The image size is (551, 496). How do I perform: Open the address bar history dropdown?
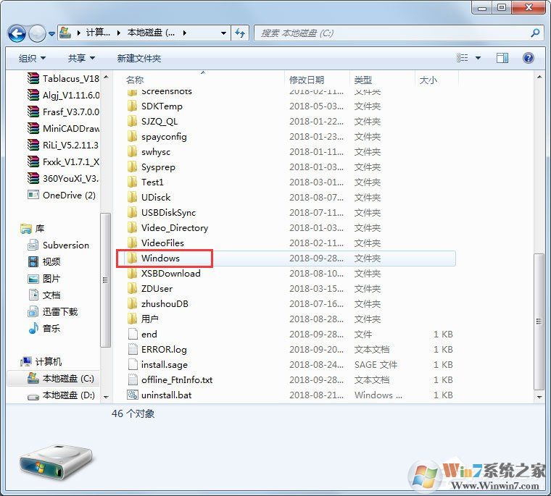pyautogui.click(x=223, y=33)
